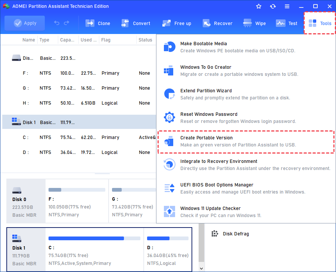Open the Convert toolbar menu
This screenshot has width=336, height=272.
136,24
